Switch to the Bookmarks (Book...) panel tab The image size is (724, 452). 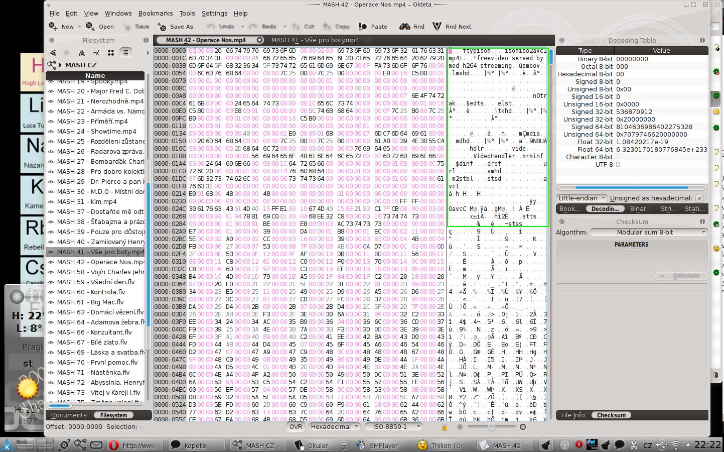[570, 208]
